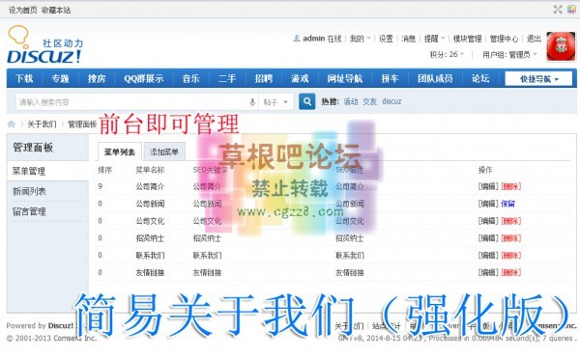
Task: Open the admin avatar image
Action: coord(561,46)
